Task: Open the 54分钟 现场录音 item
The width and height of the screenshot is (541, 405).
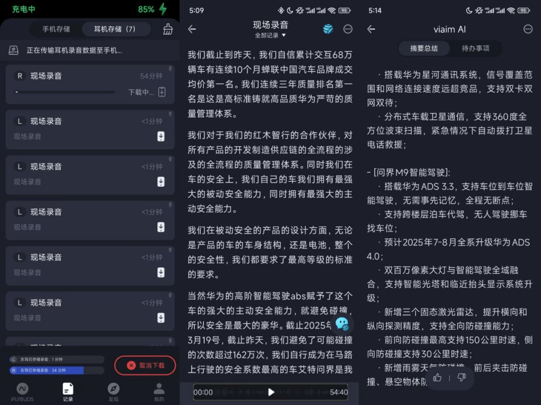Action: [x=90, y=84]
